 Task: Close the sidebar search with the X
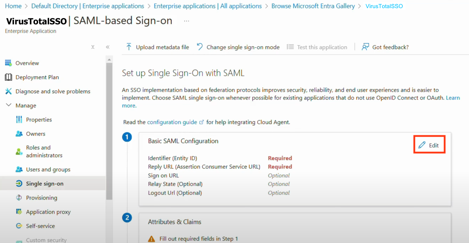coord(93,47)
